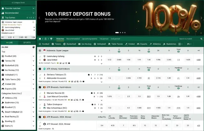
Task: Select Table Tennis in the sports bar
Action: coord(115,44)
